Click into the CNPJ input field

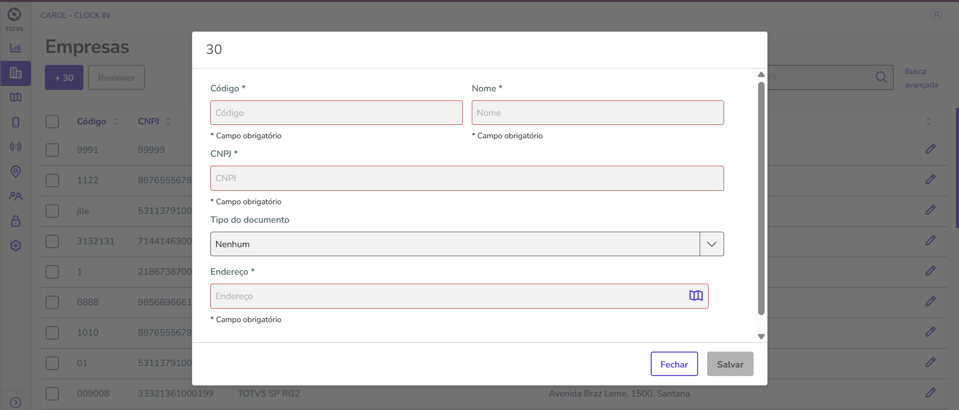click(x=467, y=178)
